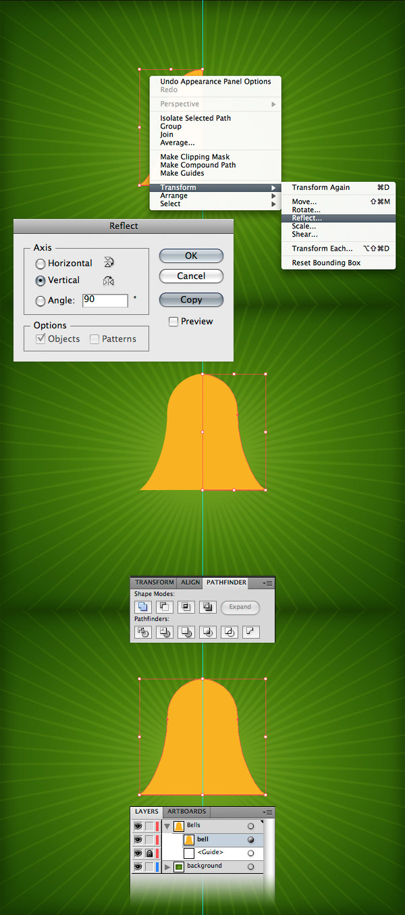Viewport: 405px width, 915px height.
Task: Click Copy in the Reflect dialog
Action: [x=191, y=299]
